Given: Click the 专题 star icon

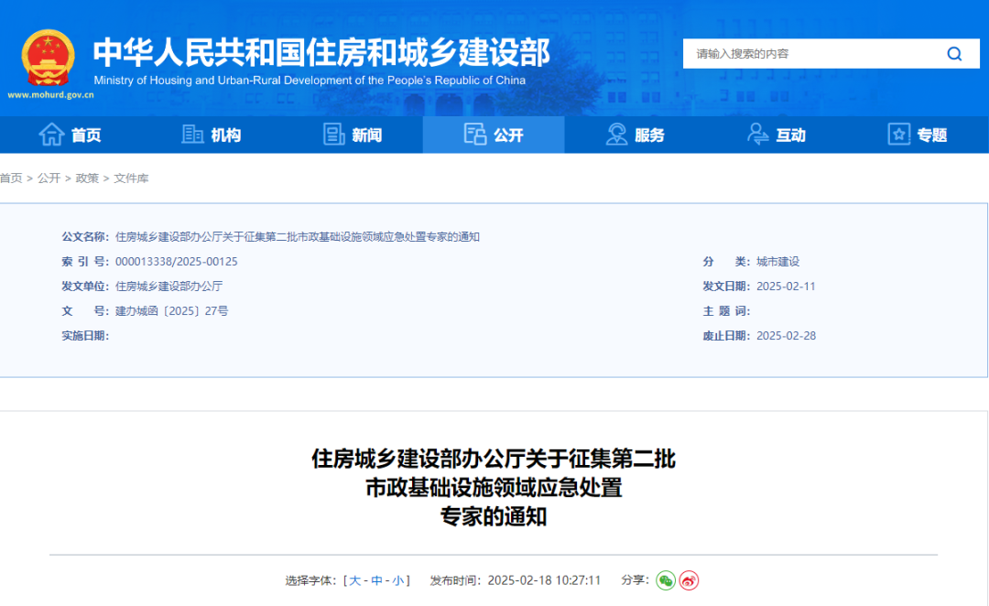Looking at the screenshot, I should click(x=898, y=135).
